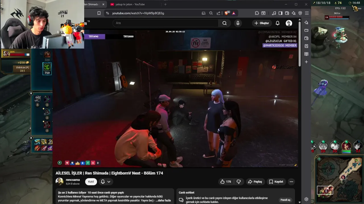The image size is (364, 204).
Task: Select the shop item priced 300
Action: [47, 56]
